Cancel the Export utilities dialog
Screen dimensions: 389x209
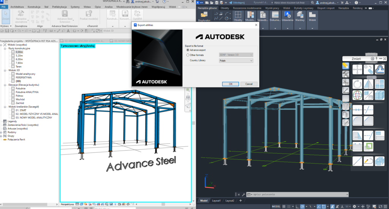click(x=249, y=84)
